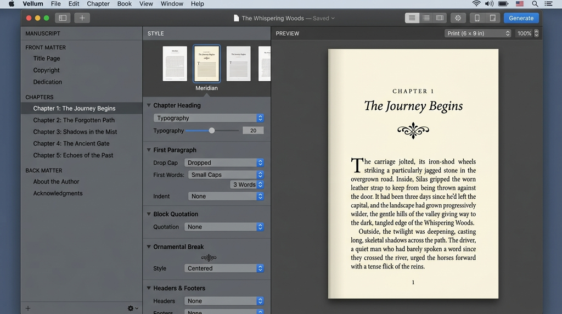The width and height of the screenshot is (562, 314).
Task: Open the Book menu
Action: pyautogui.click(x=125, y=4)
